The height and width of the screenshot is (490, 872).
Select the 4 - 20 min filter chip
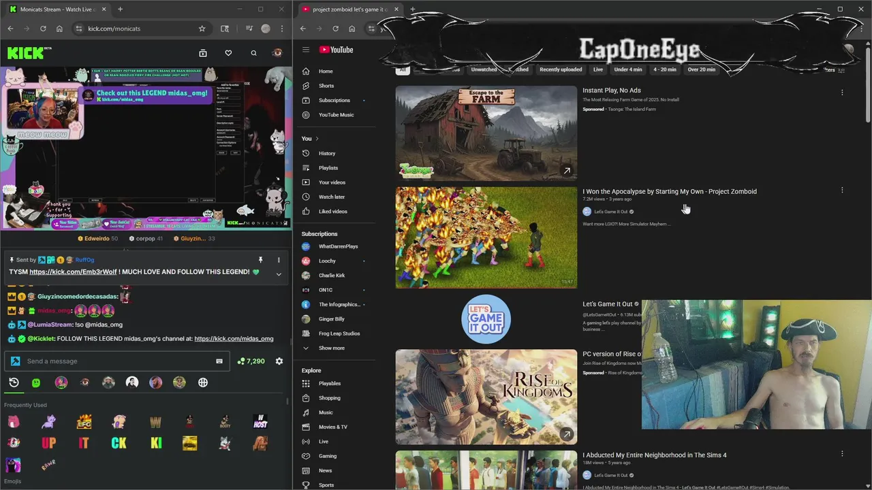click(665, 69)
